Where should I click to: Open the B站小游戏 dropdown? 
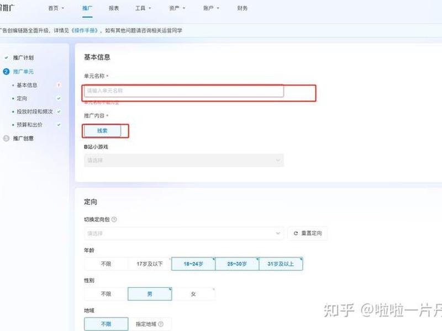point(184,160)
